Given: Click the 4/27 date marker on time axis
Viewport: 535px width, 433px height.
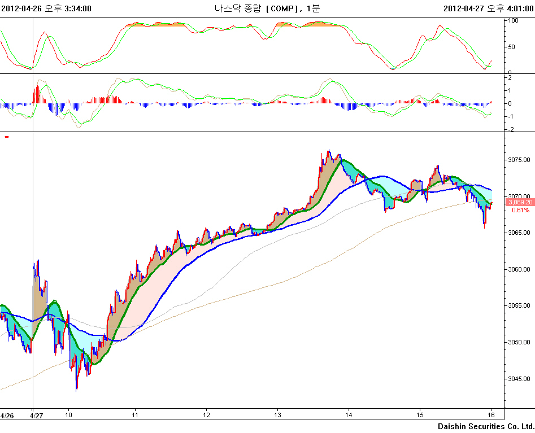Looking at the screenshot, I should click(37, 415).
